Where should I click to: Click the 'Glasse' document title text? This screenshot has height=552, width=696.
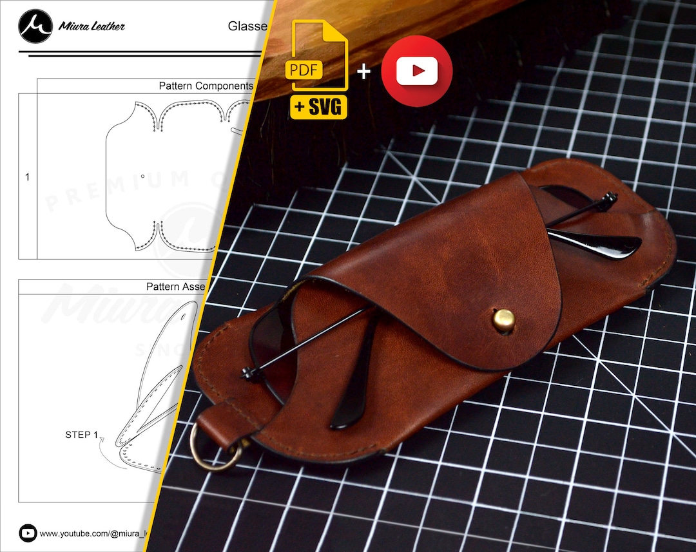point(247,26)
